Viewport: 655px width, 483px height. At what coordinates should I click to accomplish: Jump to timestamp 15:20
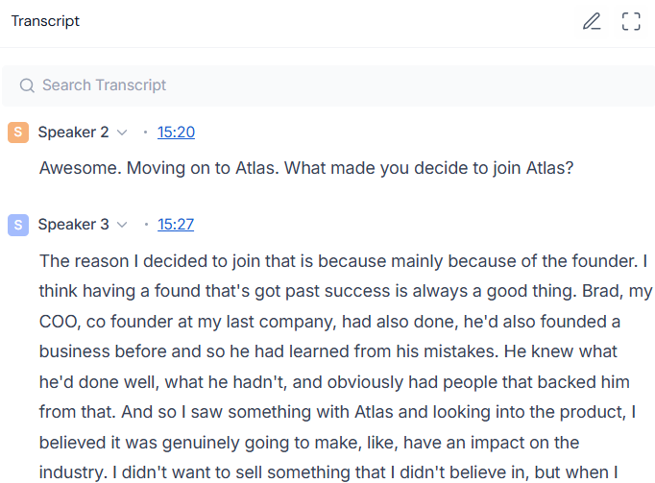pos(176,133)
